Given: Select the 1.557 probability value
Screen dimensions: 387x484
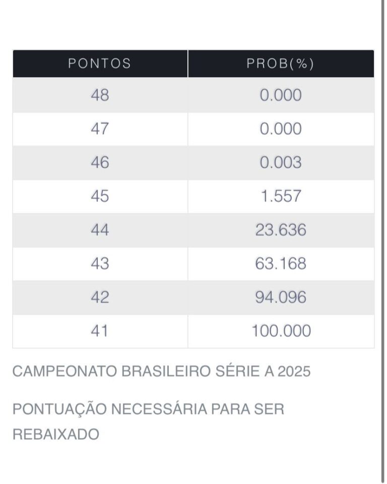Looking at the screenshot, I should click(281, 197).
